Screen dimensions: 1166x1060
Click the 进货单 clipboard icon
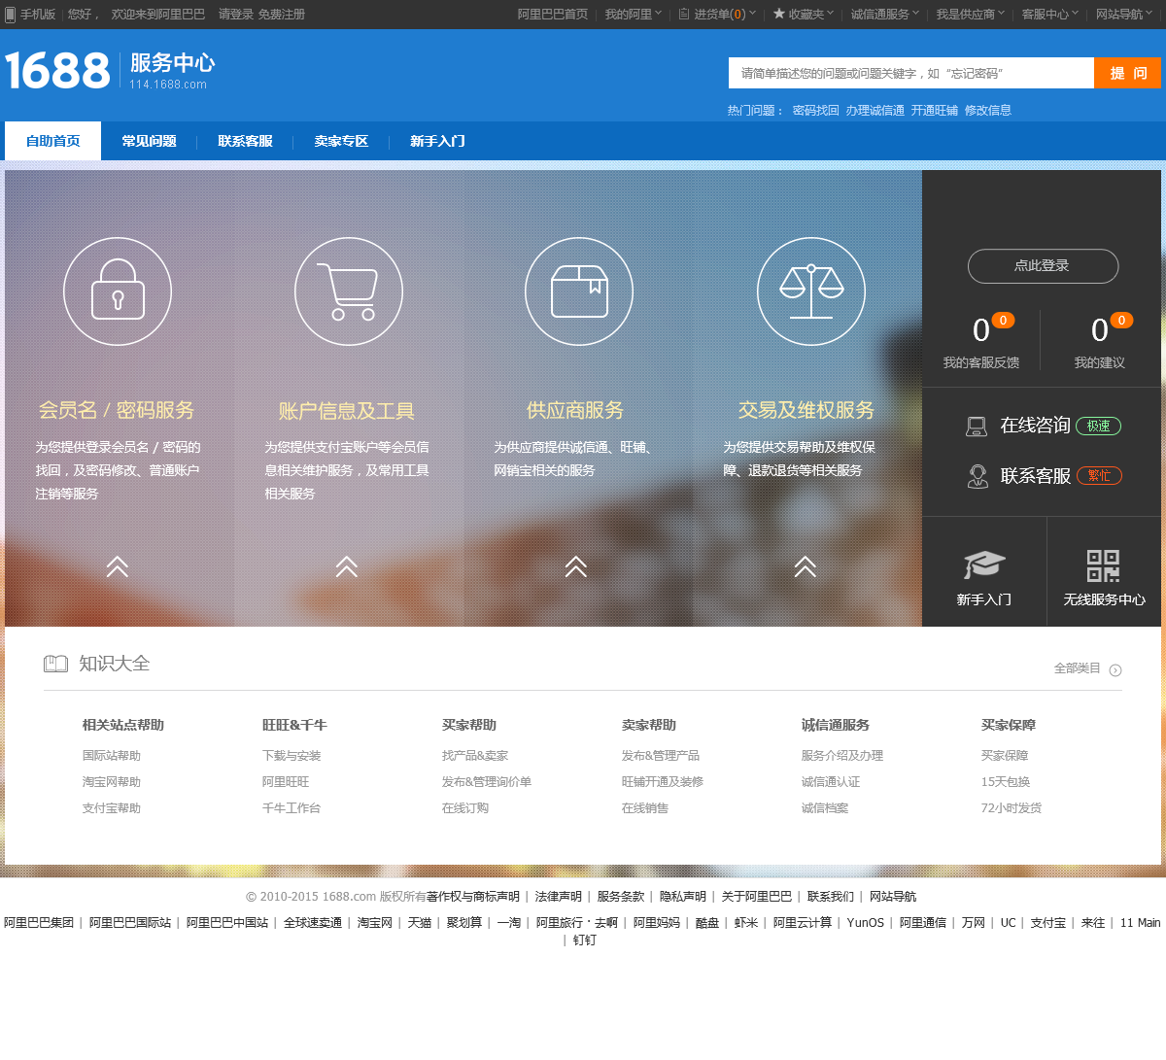[684, 14]
